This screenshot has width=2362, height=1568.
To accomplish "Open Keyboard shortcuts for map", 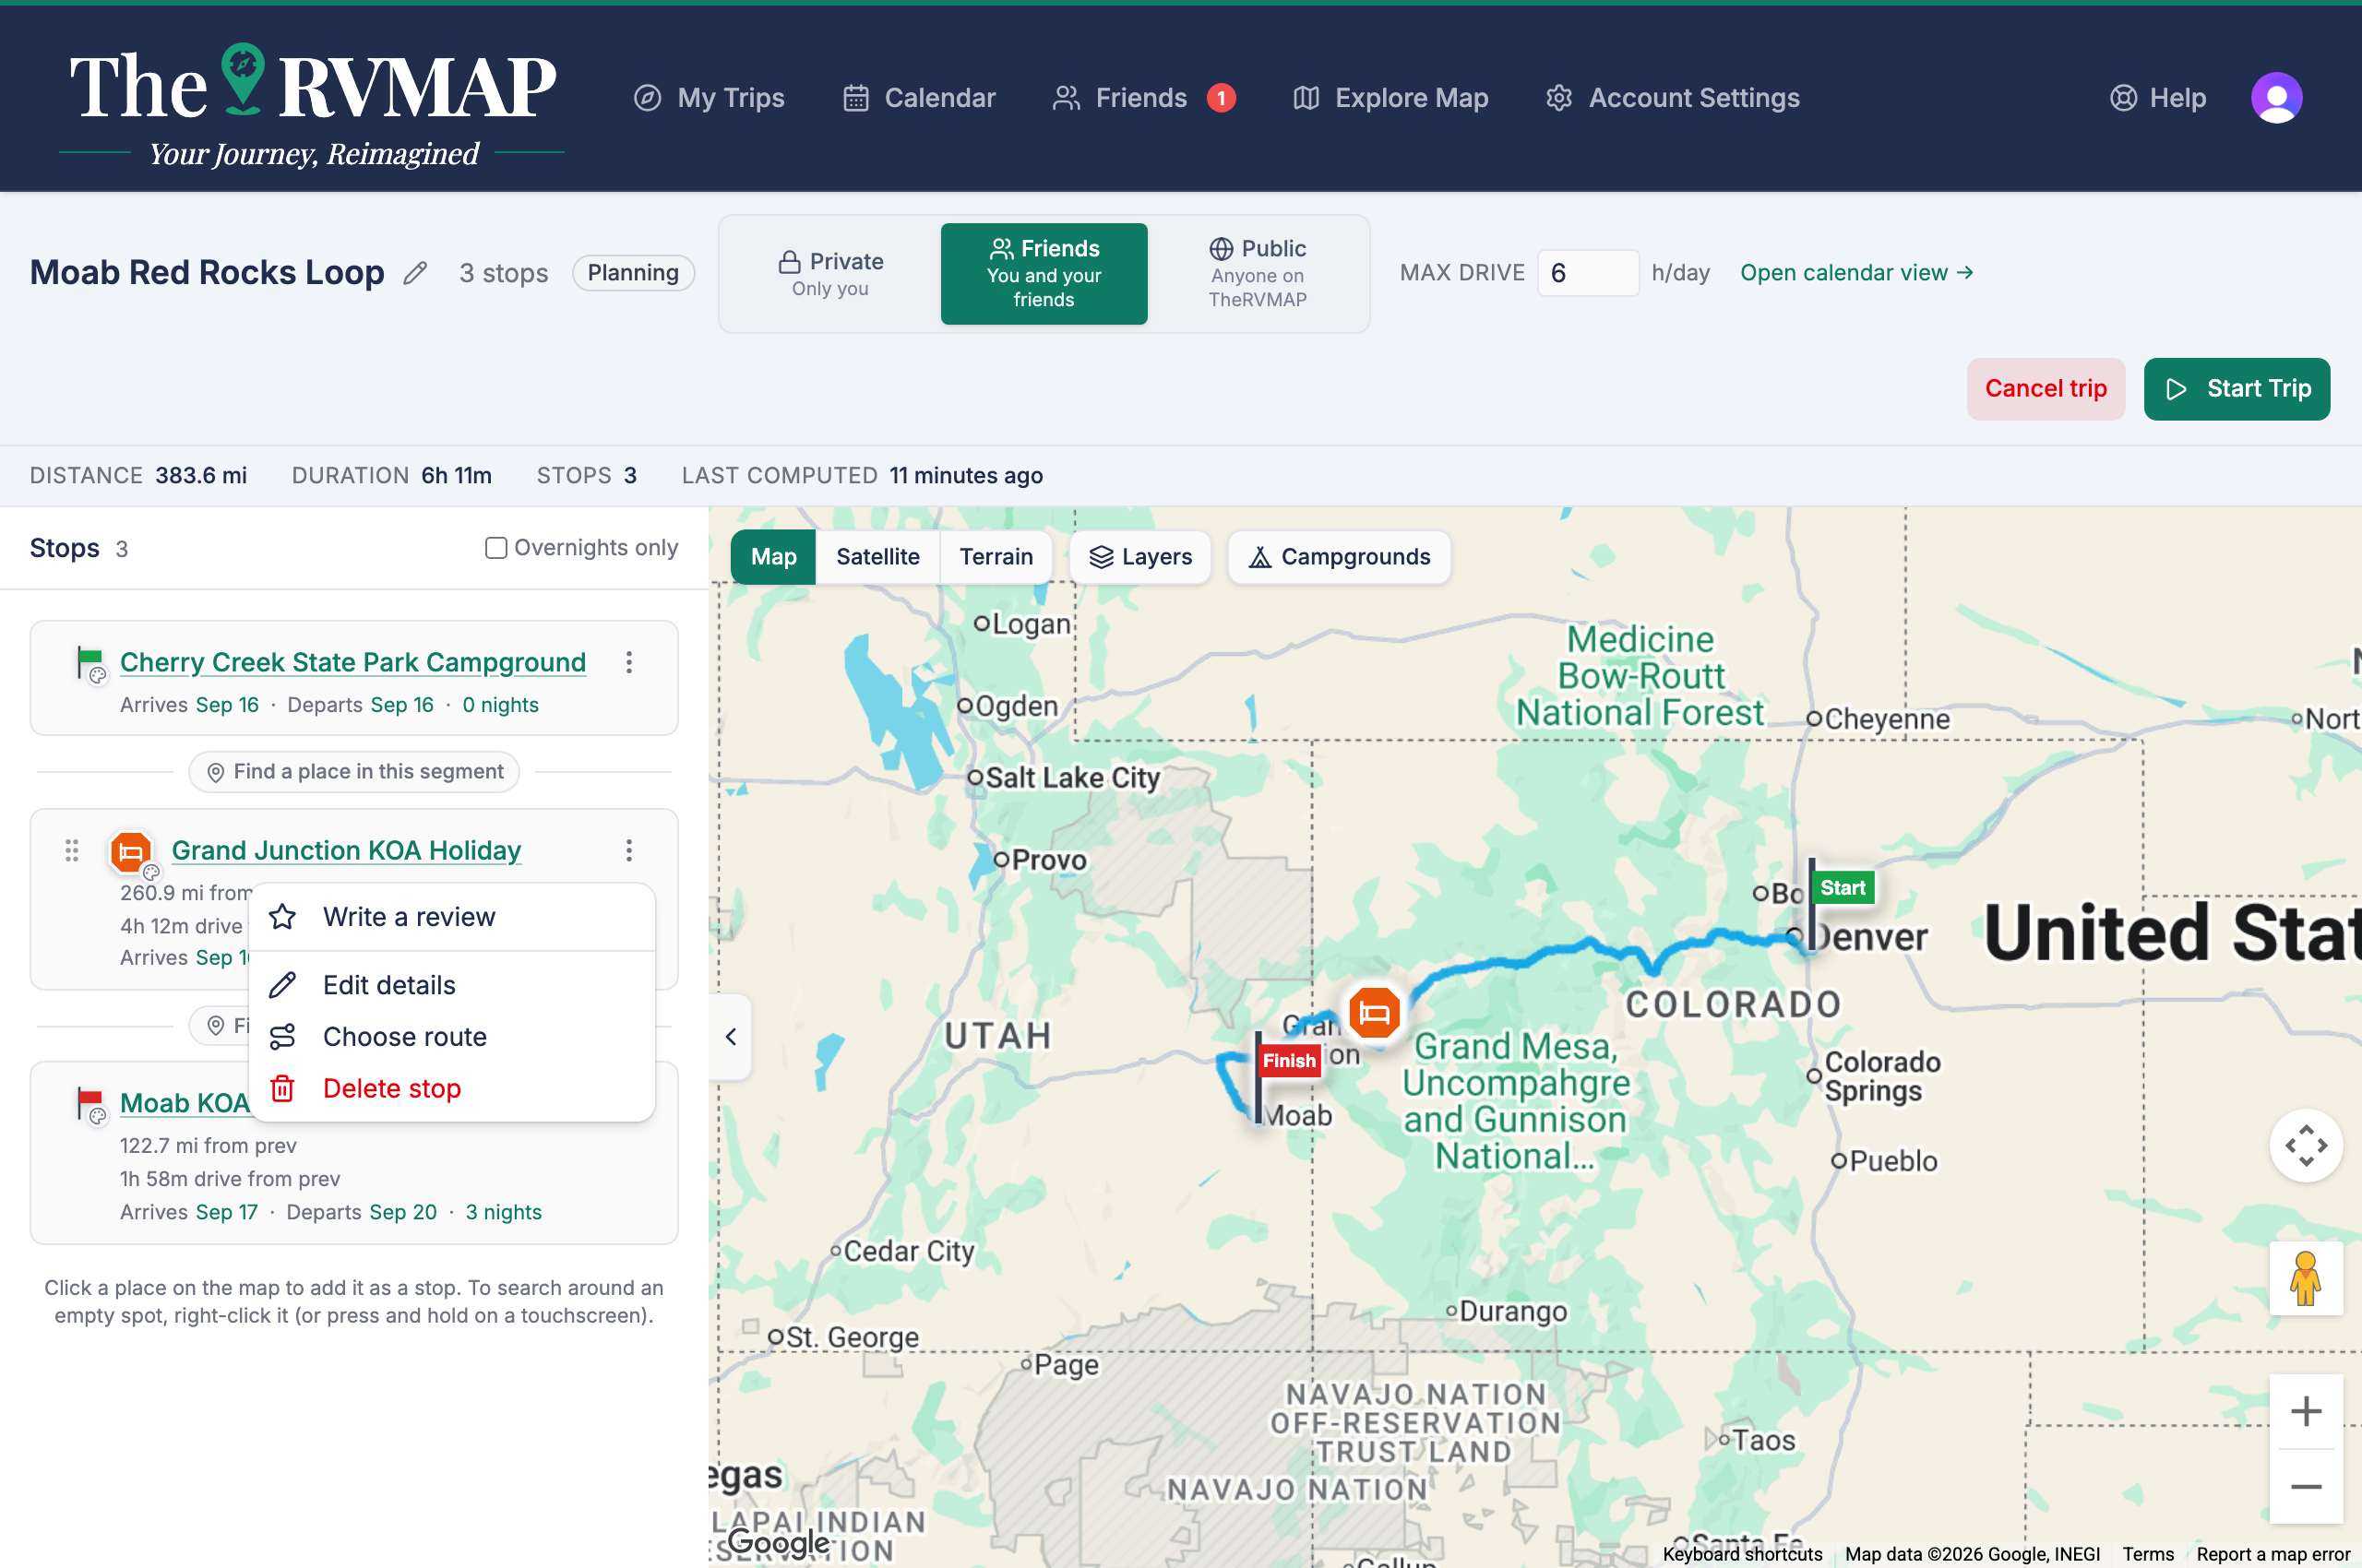I will tap(1742, 1554).
